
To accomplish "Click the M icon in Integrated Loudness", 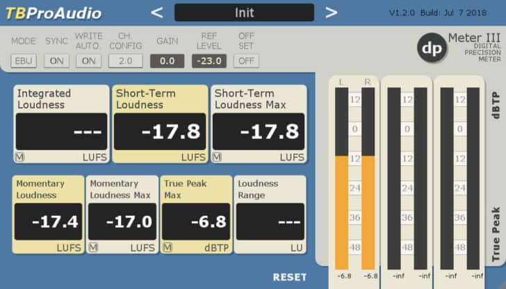I will click(19, 157).
